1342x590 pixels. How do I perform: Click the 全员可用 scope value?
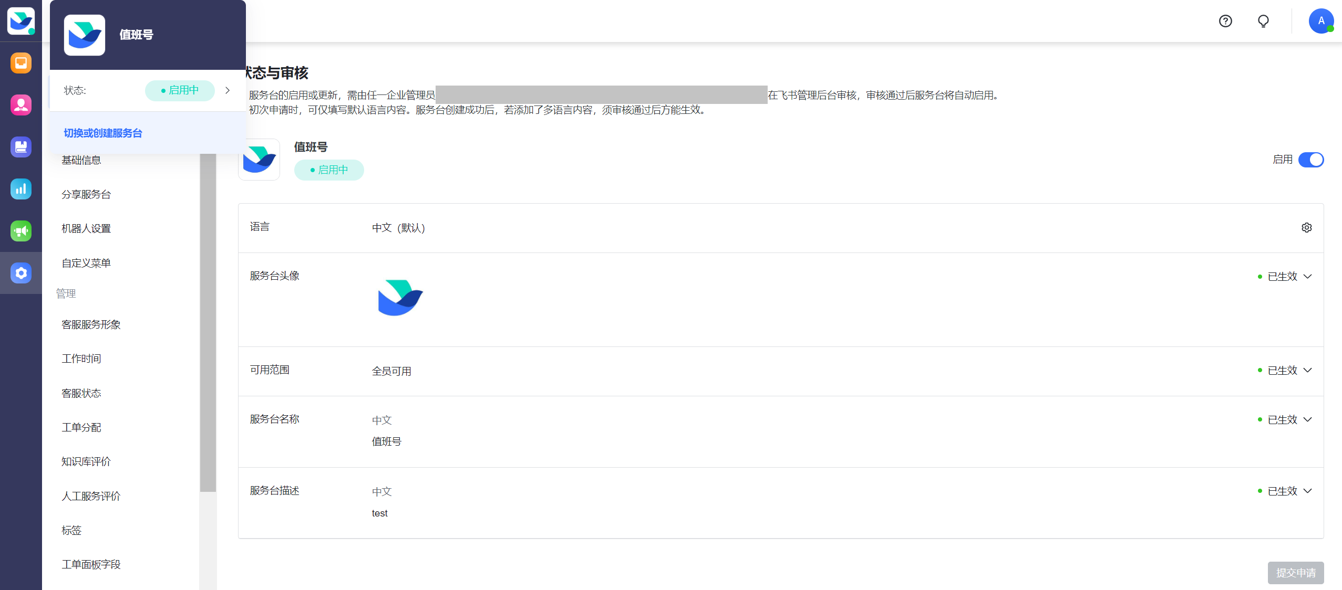(x=391, y=371)
